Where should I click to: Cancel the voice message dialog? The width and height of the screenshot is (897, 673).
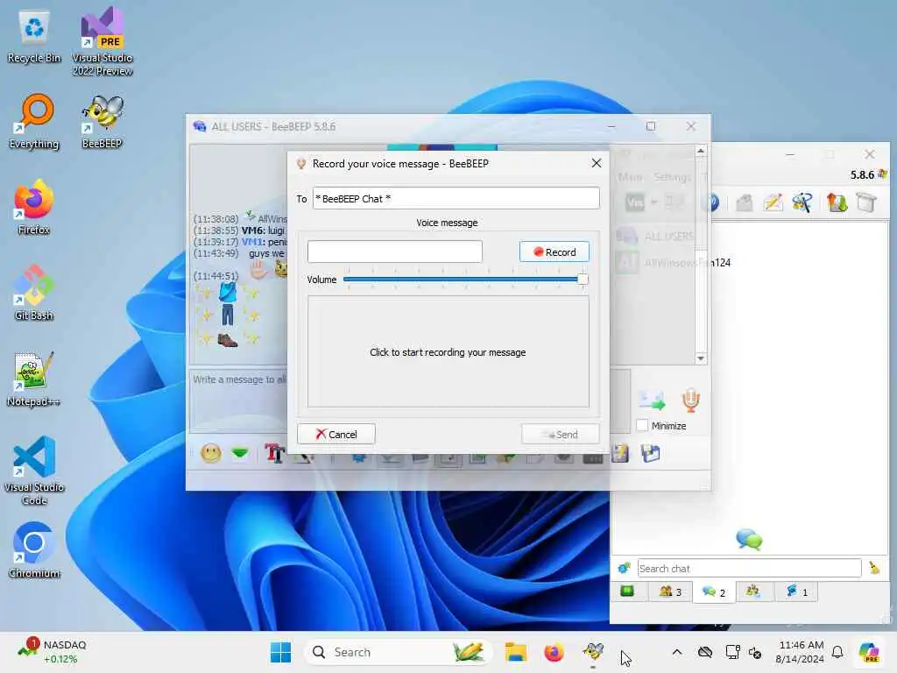click(335, 434)
